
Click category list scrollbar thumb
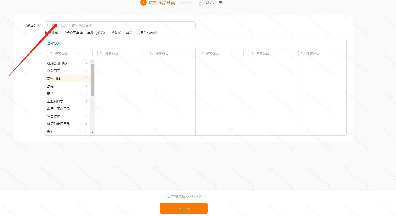[x=92, y=80]
